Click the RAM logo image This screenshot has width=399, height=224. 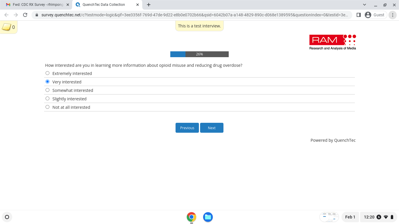pos(332,42)
